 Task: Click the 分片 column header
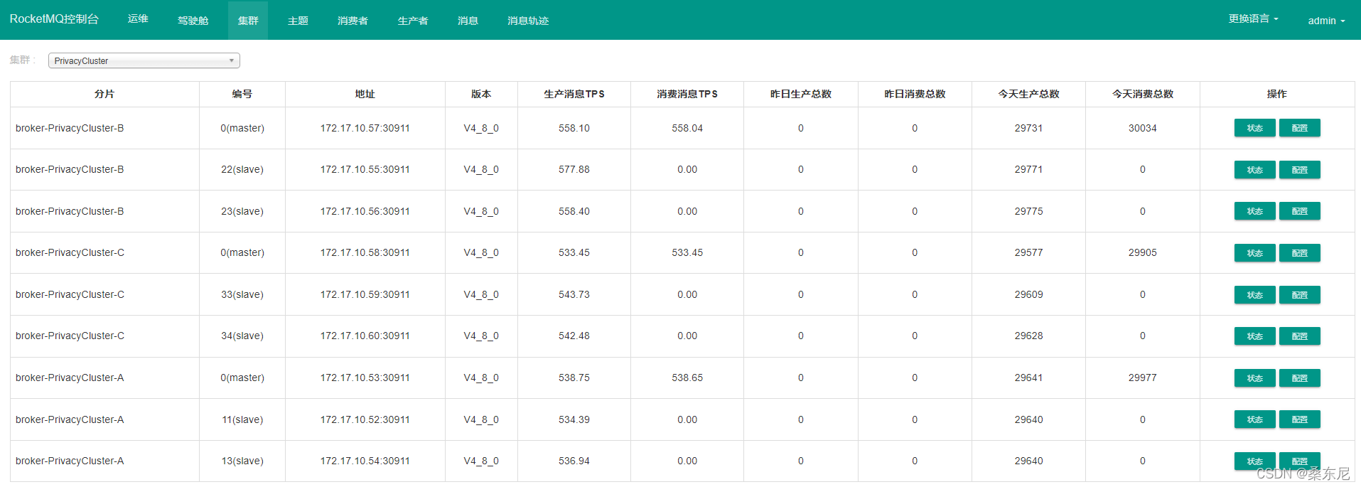(x=104, y=94)
